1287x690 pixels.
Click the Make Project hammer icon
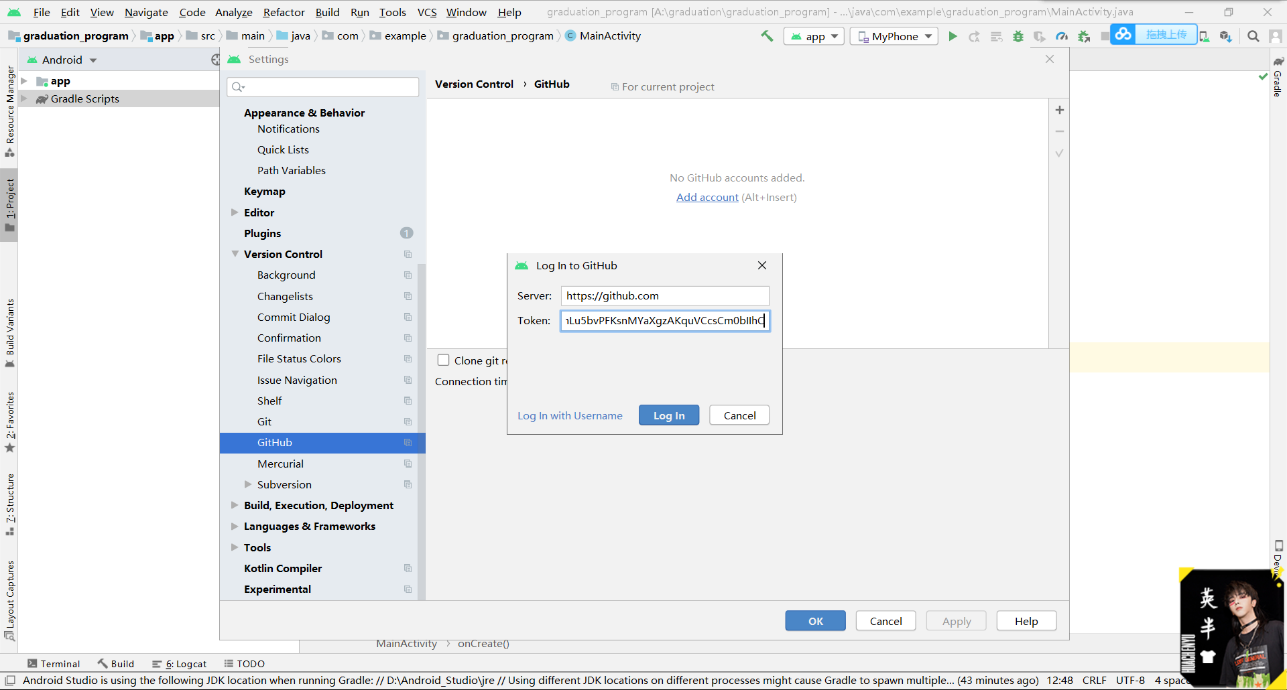coord(767,36)
